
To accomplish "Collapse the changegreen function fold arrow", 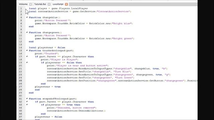I will (27, 33).
